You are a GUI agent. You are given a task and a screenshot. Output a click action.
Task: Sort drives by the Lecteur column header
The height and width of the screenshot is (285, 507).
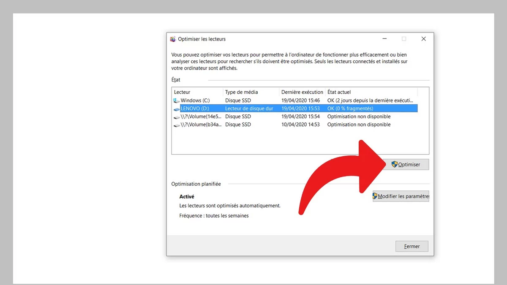pyautogui.click(x=196, y=92)
